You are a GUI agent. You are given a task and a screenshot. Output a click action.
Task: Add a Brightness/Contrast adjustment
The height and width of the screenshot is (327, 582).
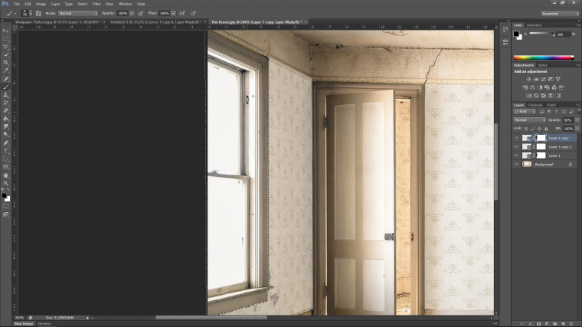click(x=528, y=79)
